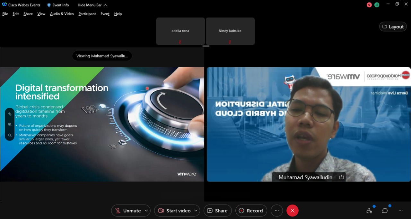
Task: Open the File menu
Action: coord(5,14)
